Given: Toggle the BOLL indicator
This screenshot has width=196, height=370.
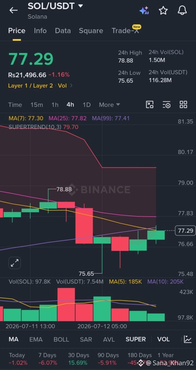Looking at the screenshot, I should (61, 339).
